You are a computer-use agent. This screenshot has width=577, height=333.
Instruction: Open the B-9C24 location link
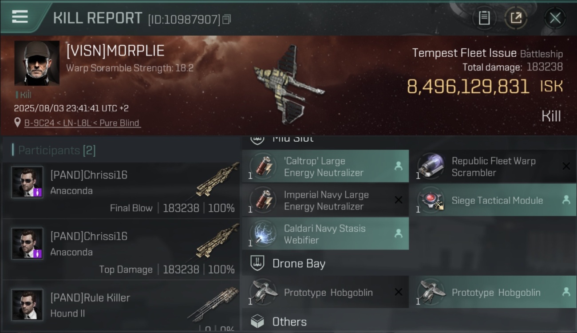82,123
